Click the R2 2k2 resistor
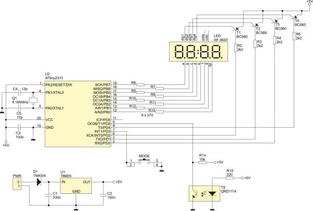 tap(235, 49)
